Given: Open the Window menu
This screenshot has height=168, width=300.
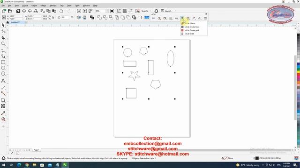Looking at the screenshot, I should tap(86, 6).
